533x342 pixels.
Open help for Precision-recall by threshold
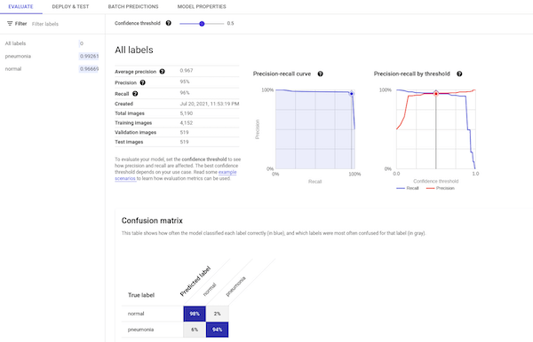pos(459,74)
